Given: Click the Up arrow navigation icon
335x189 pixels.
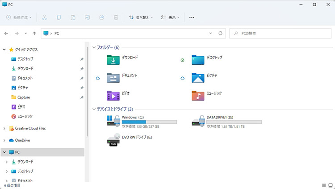Looking at the screenshot, I should (x=35, y=33).
